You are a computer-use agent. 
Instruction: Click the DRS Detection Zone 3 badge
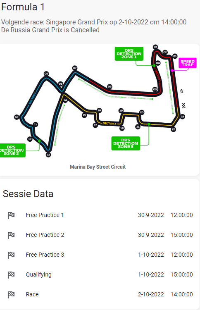126,143
